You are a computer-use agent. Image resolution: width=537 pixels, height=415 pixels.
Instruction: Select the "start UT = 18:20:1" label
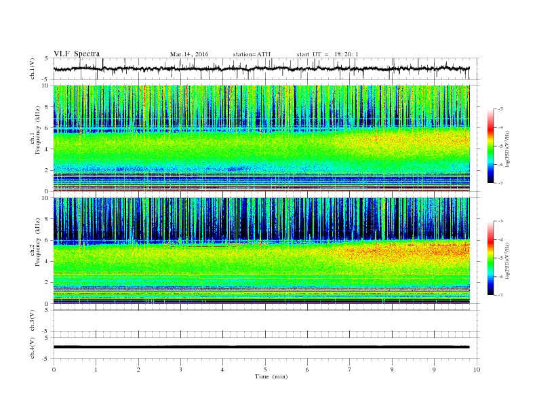[327, 54]
